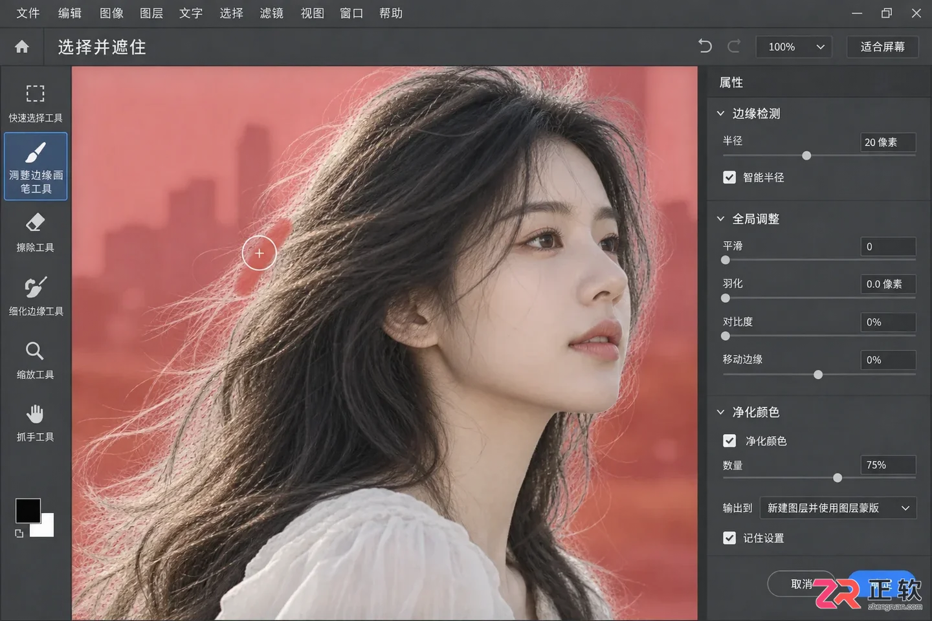Collapse the 全局调整 section

pos(720,219)
